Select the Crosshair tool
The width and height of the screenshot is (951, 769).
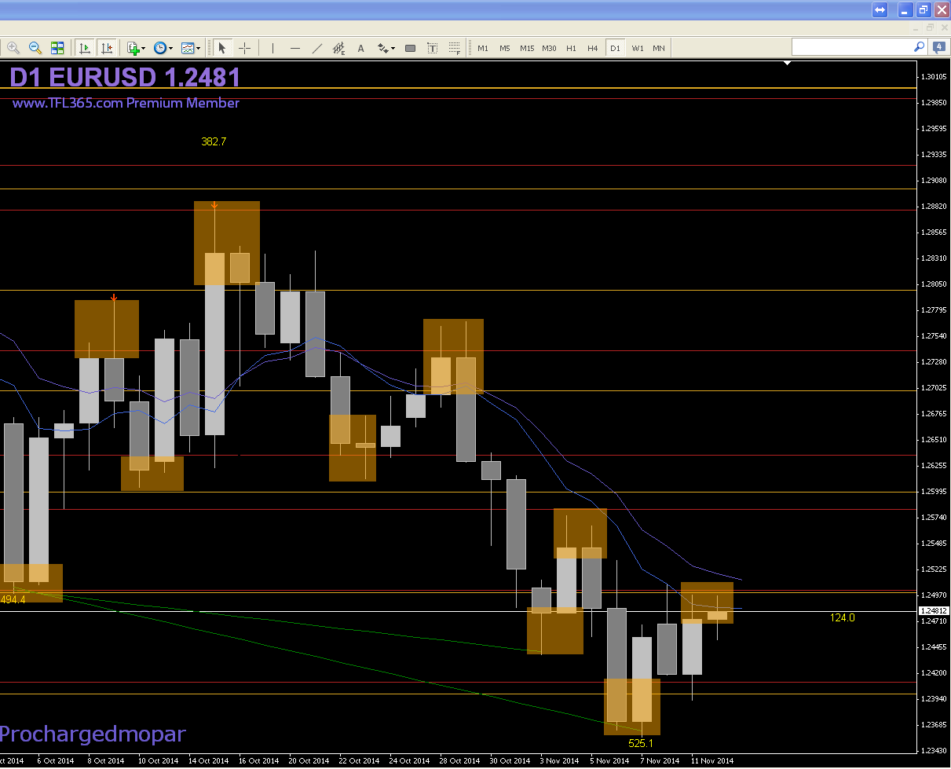(244, 48)
